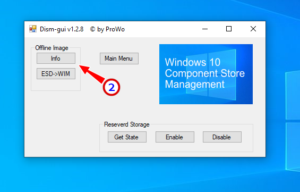Image resolution: width=300 pixels, height=192 pixels.
Task: Enable Reserved Storage
Action: (175, 137)
